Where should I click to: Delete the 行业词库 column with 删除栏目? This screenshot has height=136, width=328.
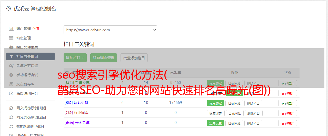(x=253, y=113)
